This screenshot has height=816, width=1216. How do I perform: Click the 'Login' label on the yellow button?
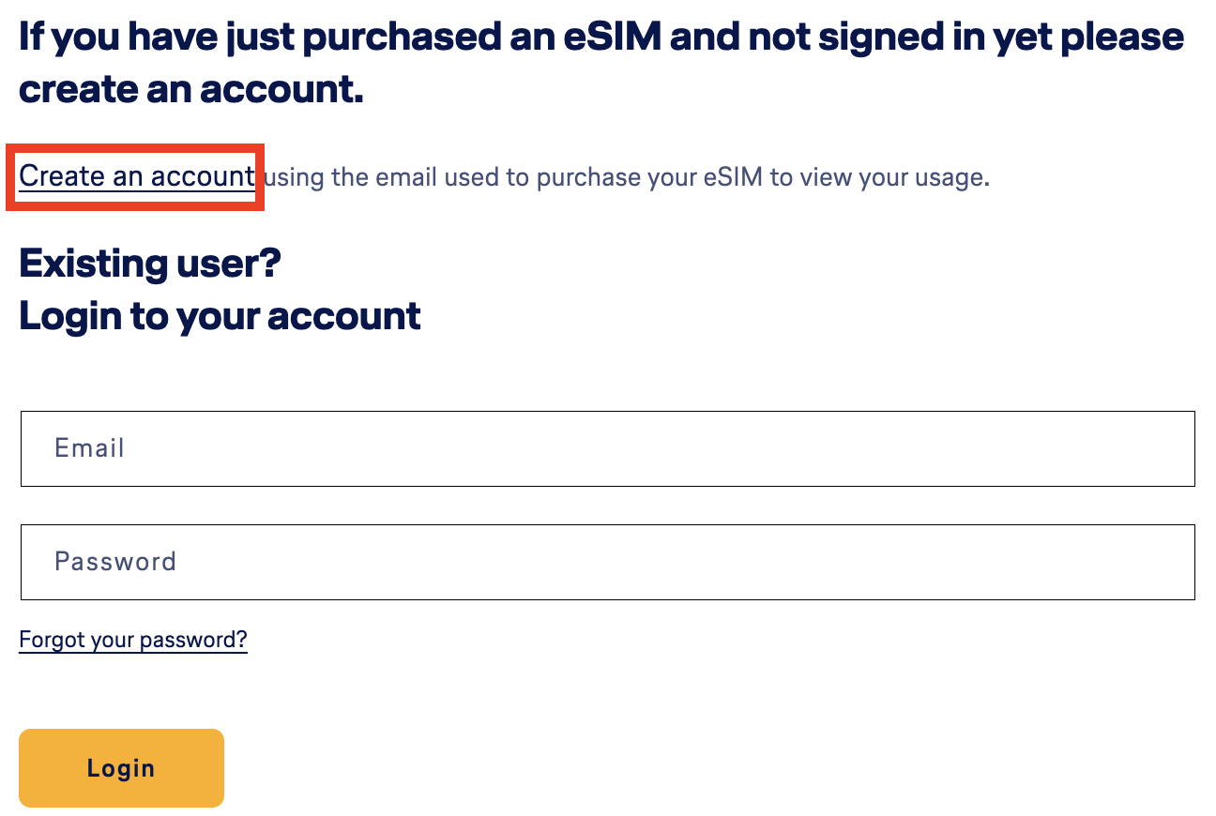[x=121, y=768]
